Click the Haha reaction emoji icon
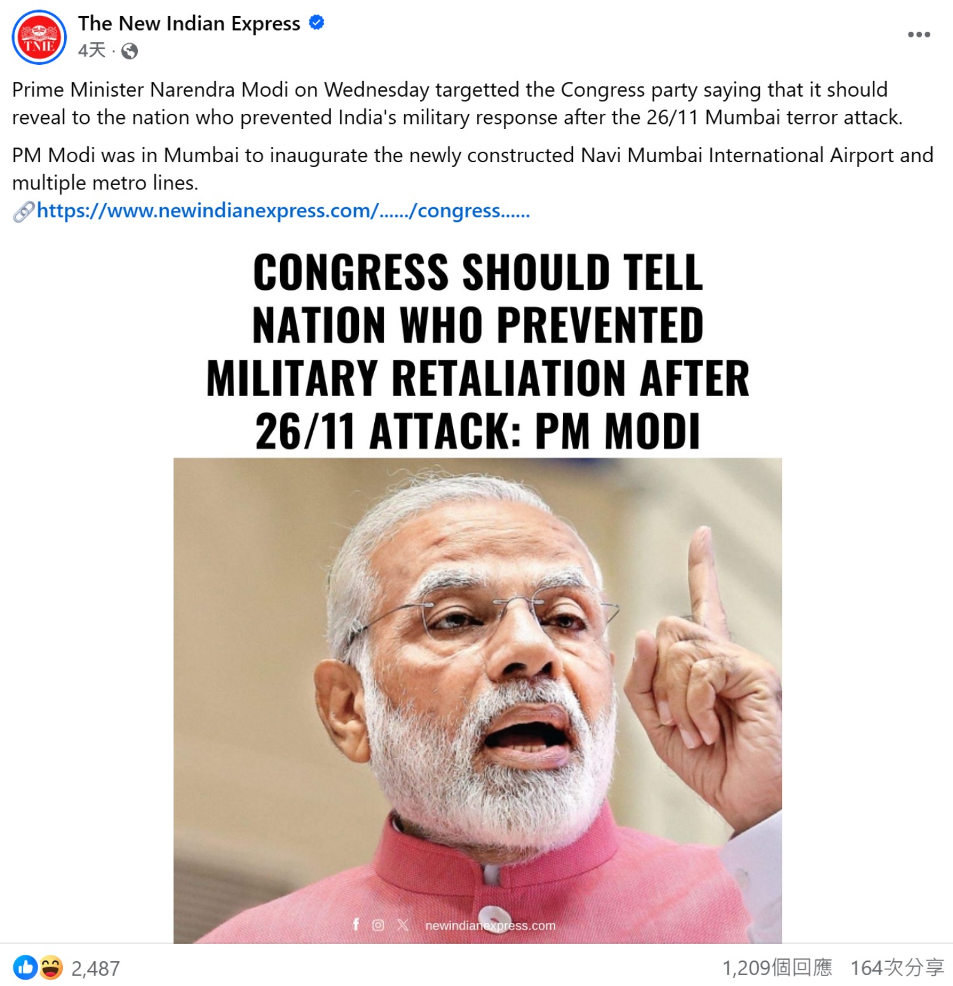The height and width of the screenshot is (986, 953). [x=51, y=968]
